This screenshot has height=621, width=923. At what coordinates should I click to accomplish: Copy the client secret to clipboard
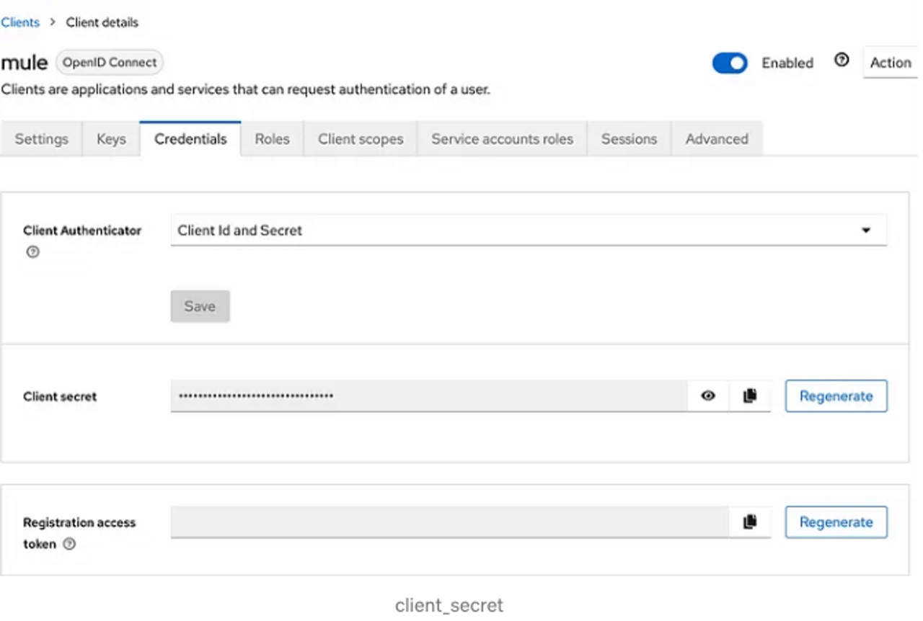(750, 396)
